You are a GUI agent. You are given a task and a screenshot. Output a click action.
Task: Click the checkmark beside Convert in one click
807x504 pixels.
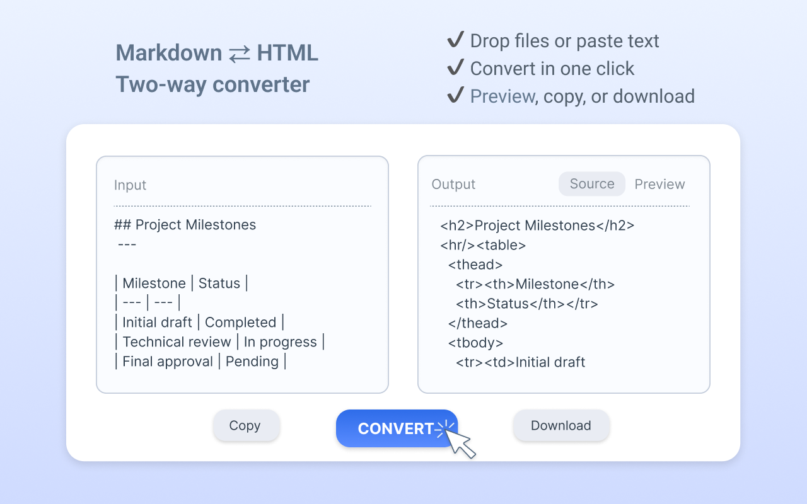pos(455,68)
